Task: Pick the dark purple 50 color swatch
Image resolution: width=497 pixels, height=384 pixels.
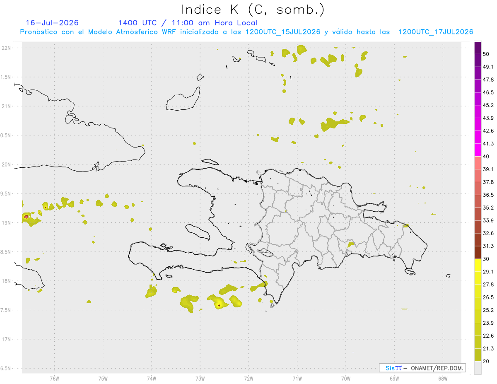Action: coord(478,48)
